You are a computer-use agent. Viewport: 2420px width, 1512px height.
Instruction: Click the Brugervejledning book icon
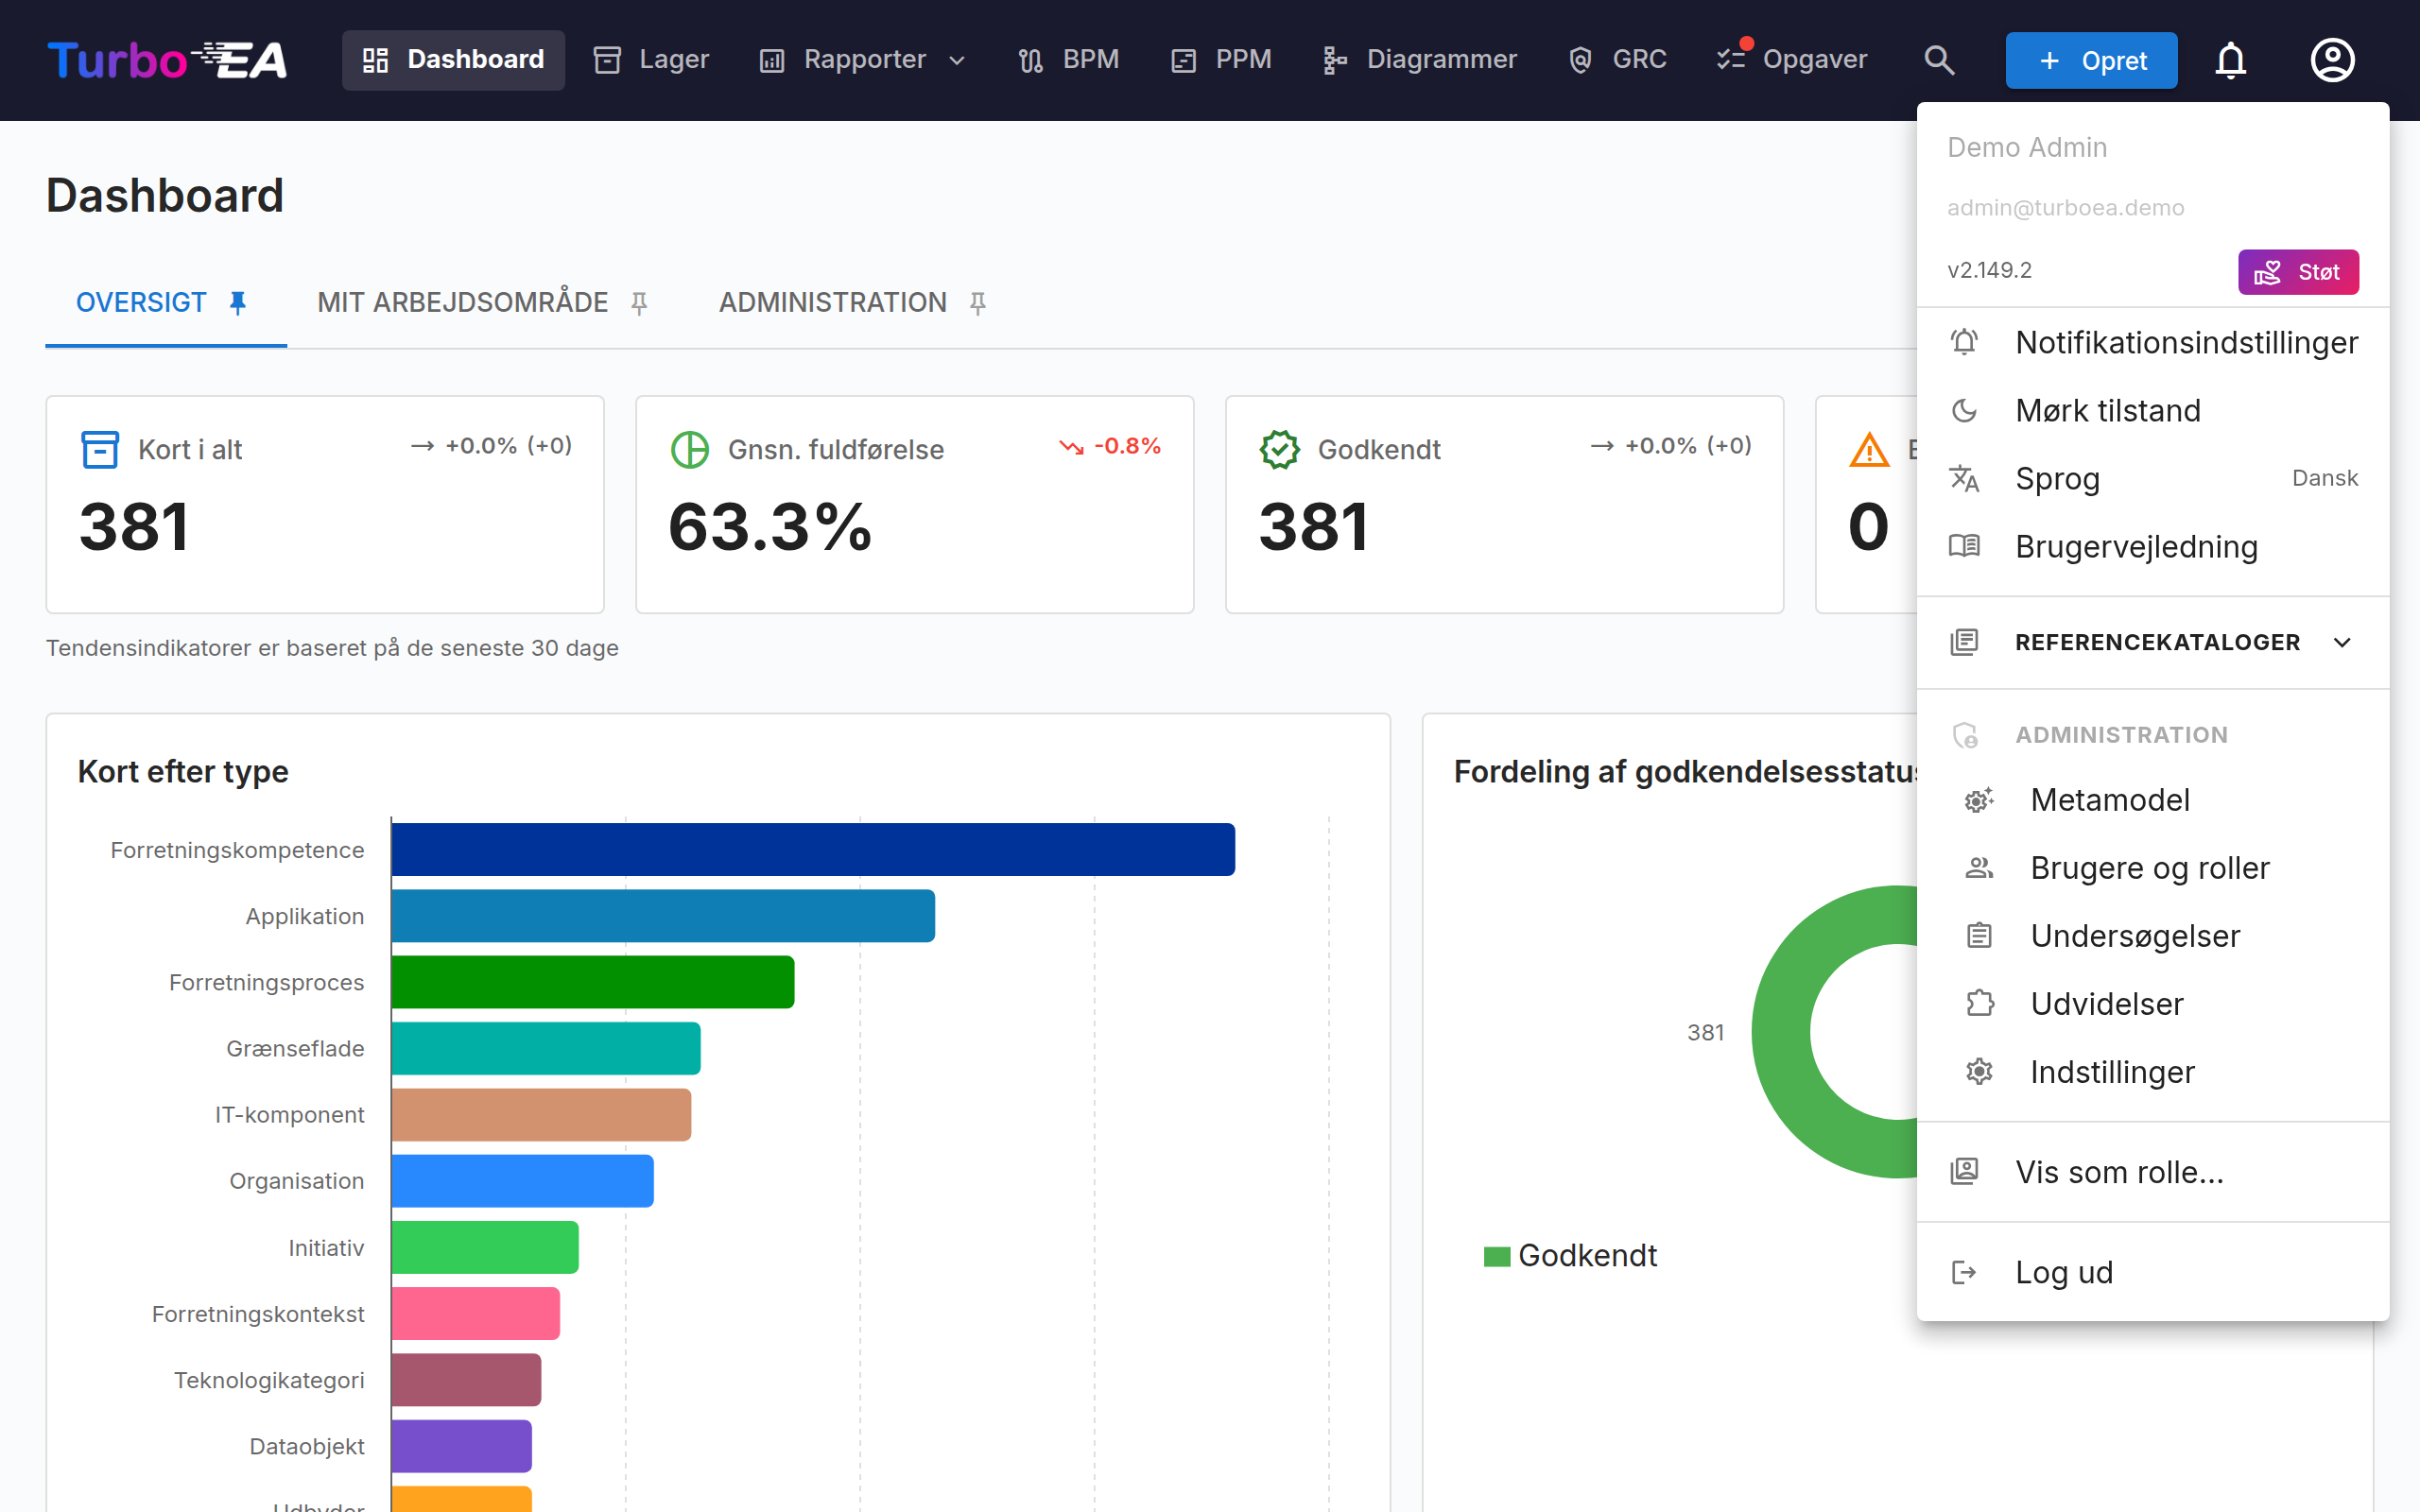(1964, 546)
